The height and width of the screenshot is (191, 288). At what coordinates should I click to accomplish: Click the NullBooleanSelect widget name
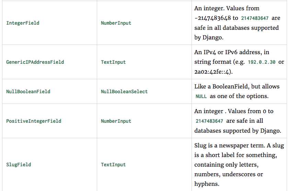(124, 92)
